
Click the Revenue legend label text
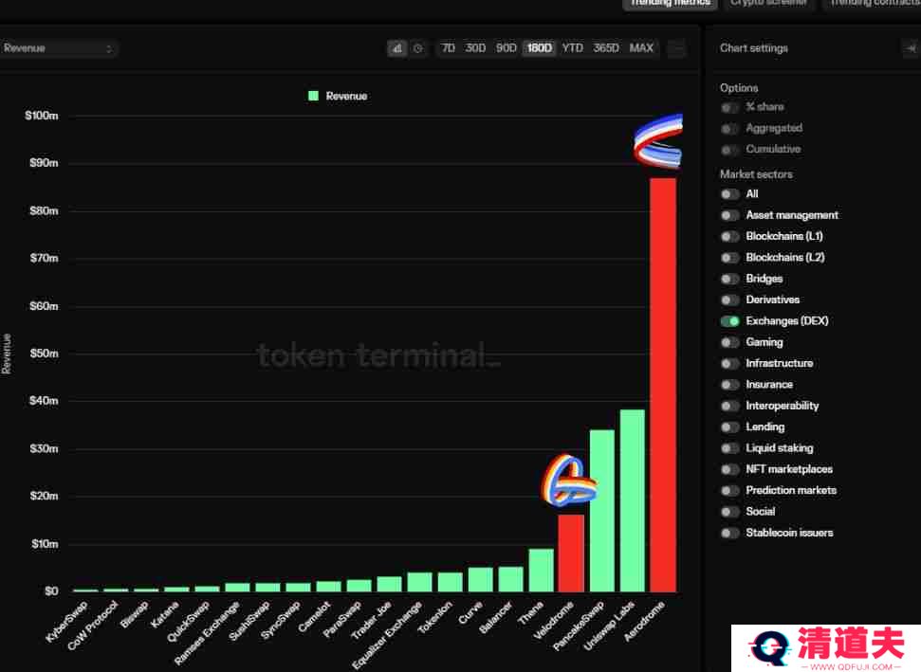pyautogui.click(x=346, y=97)
